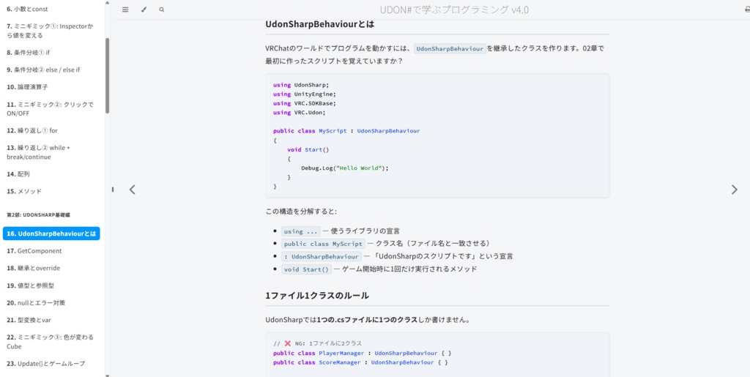Click code line public class MyScript : UdonSharpBehaviour
750x377 pixels.
[346, 130]
